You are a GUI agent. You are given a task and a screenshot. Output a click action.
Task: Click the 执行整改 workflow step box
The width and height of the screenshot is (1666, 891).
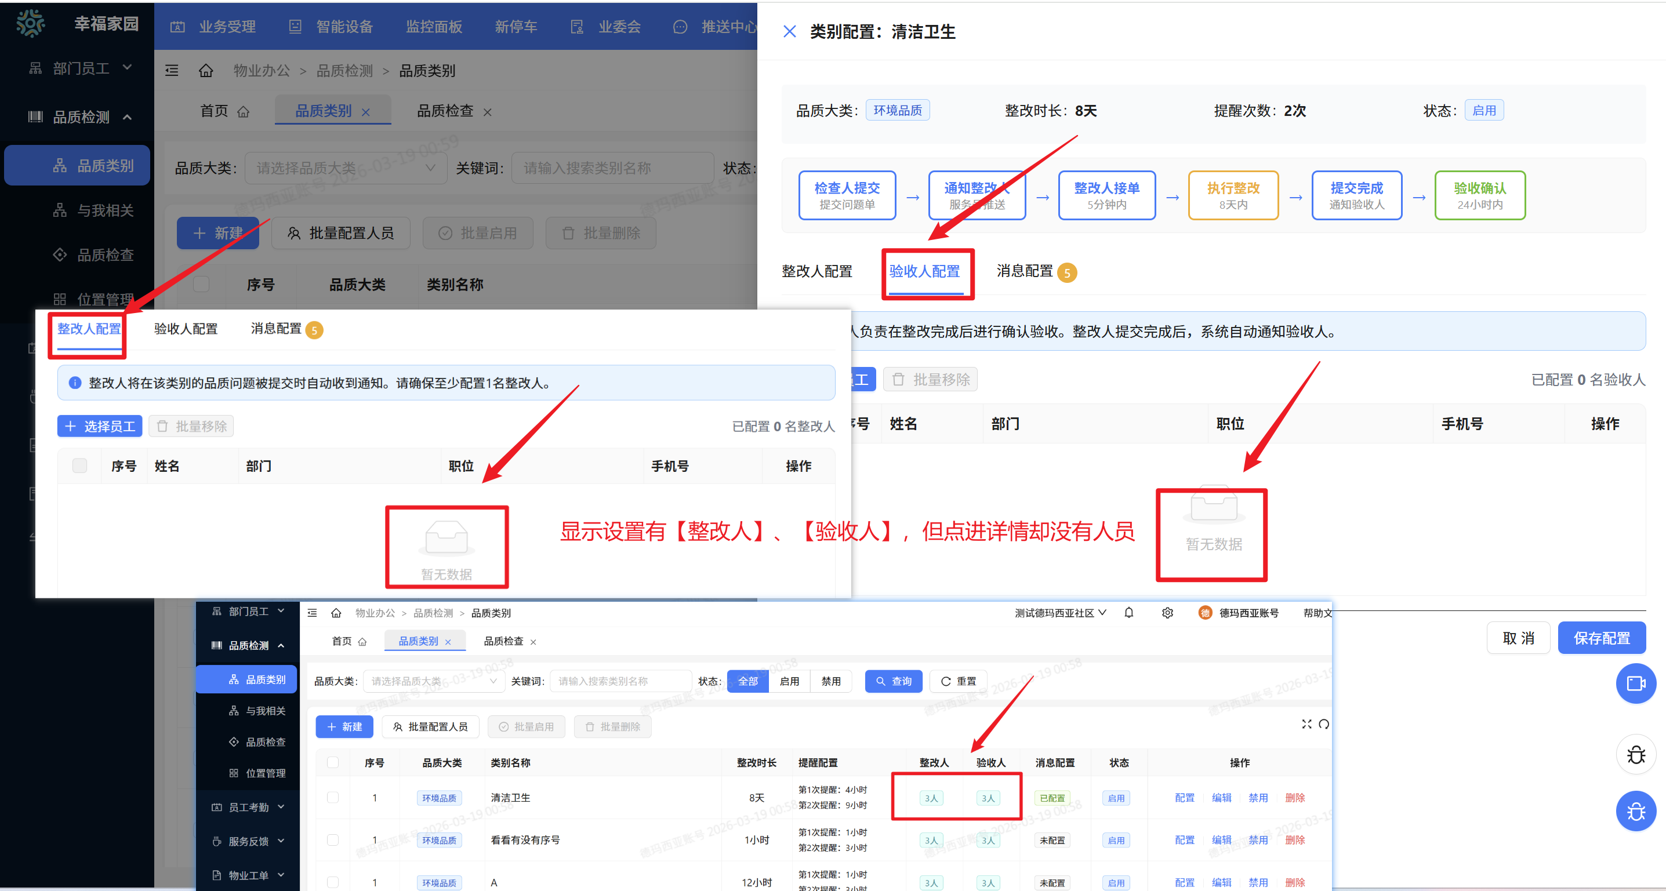[1233, 195]
